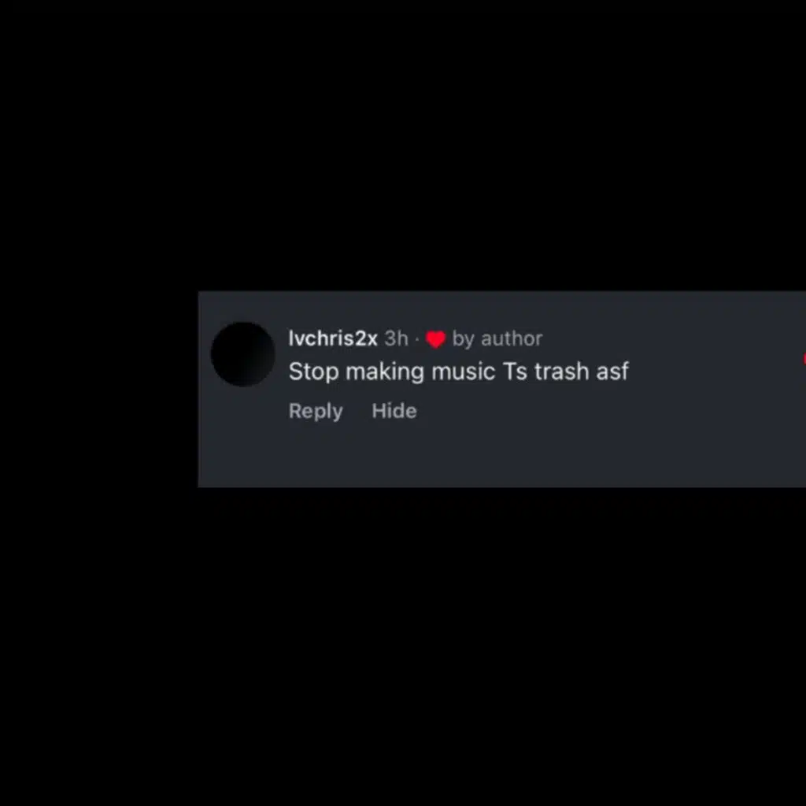Image resolution: width=806 pixels, height=806 pixels.
Task: Click the '3h' comment timestamp
Action: click(x=397, y=338)
